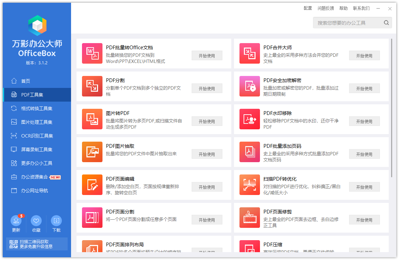Screen dimensions: 399x260
Task: Start the PDF页面编辑 tool
Action: [x=207, y=187]
